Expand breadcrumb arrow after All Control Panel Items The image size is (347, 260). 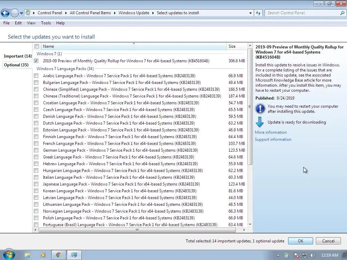click(x=115, y=13)
